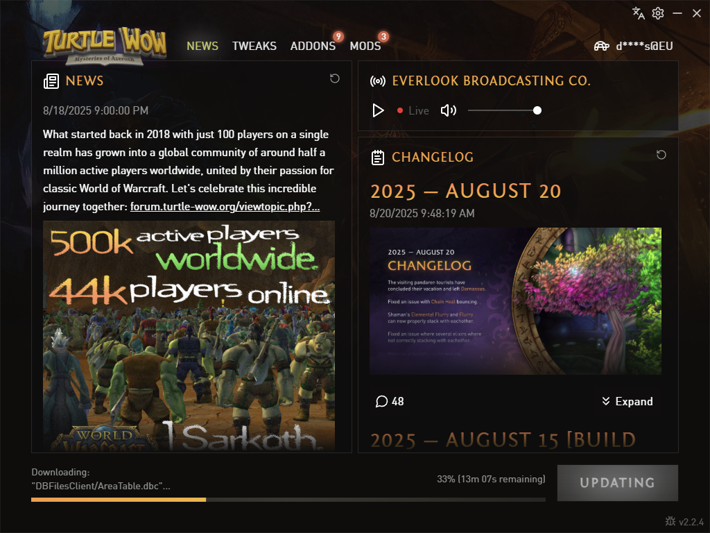
Task: Click the download progress bar
Action: 288,500
